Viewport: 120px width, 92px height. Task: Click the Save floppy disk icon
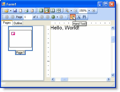point(15,11)
